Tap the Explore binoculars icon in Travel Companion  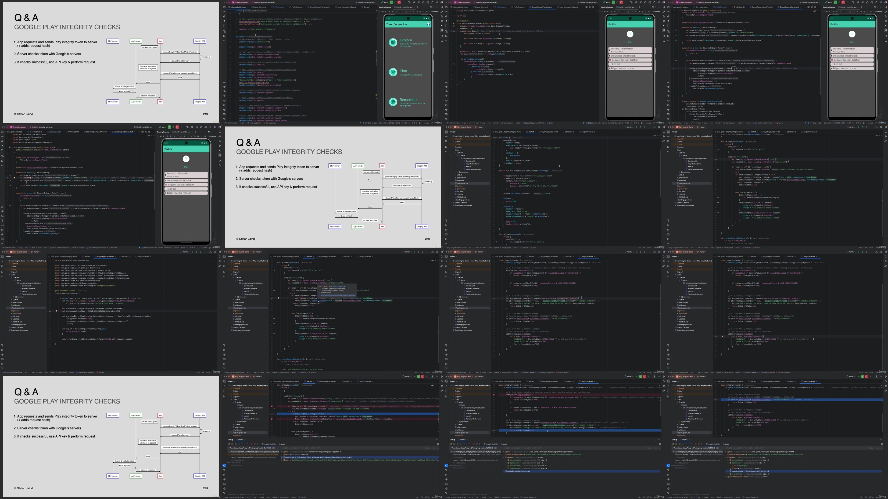[x=393, y=42]
